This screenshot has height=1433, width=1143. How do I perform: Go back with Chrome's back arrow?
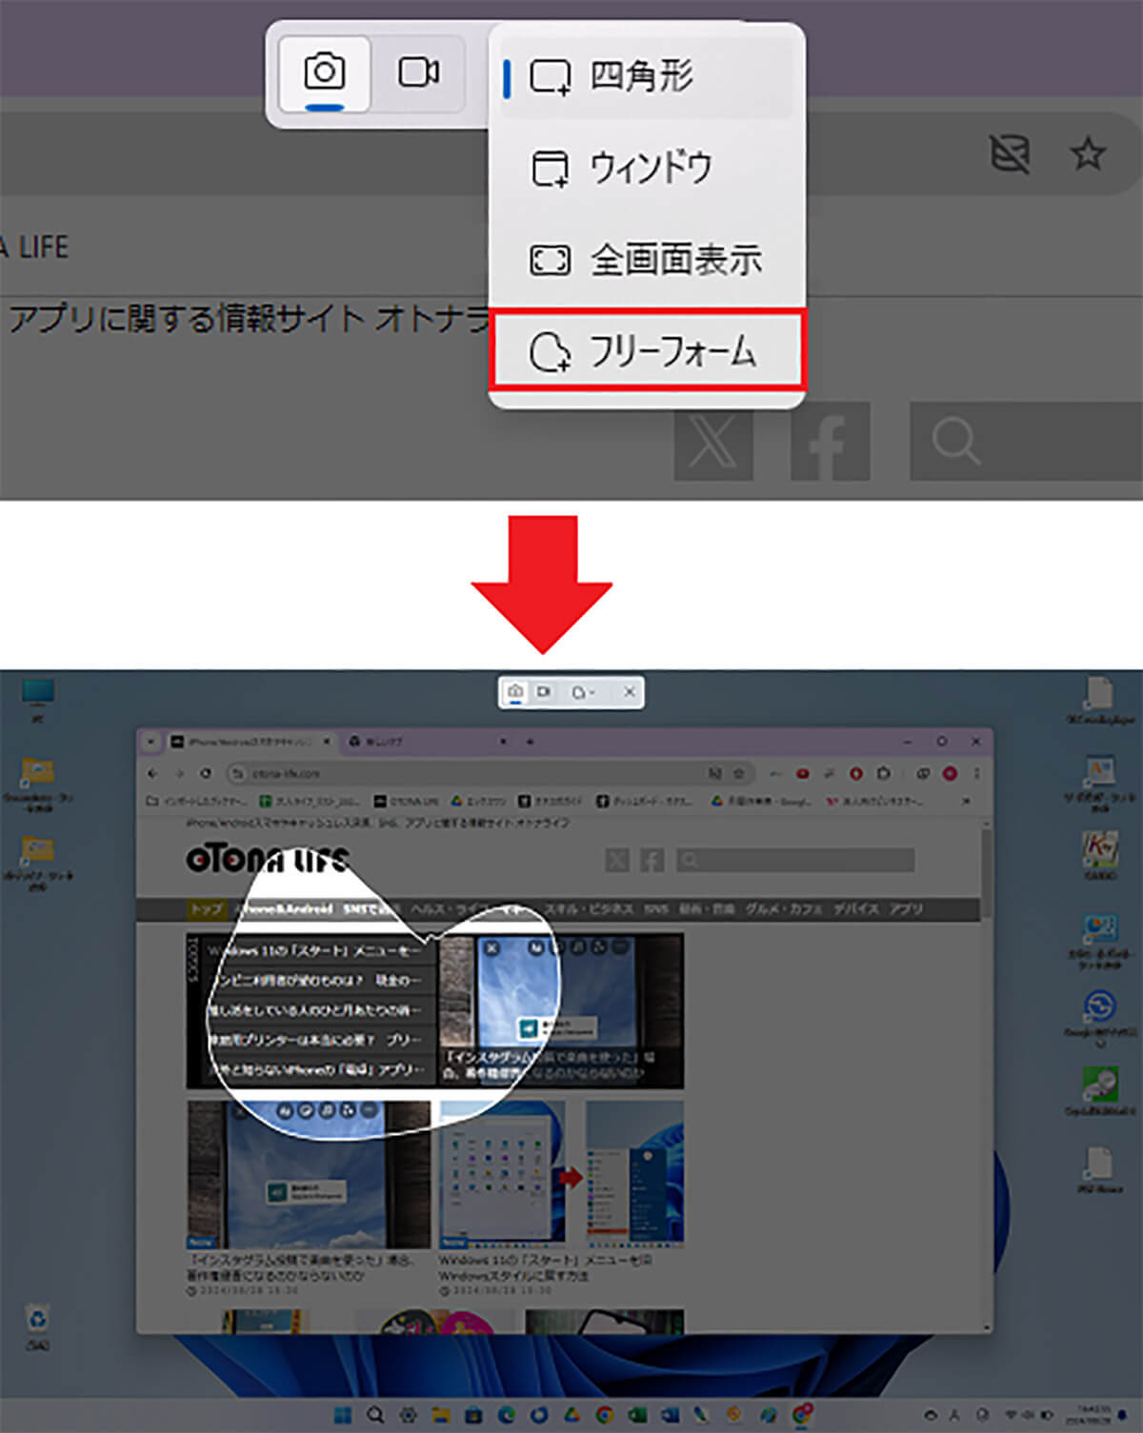tap(154, 773)
